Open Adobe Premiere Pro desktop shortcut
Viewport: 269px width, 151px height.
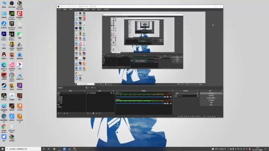(x=4, y=36)
